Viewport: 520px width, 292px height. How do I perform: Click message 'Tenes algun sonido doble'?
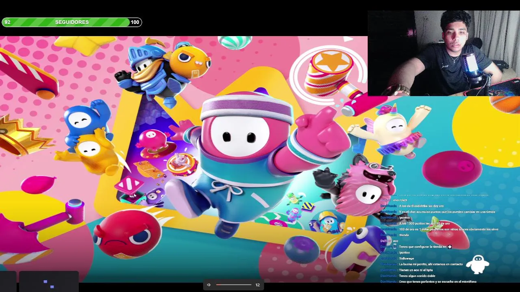pos(417,276)
